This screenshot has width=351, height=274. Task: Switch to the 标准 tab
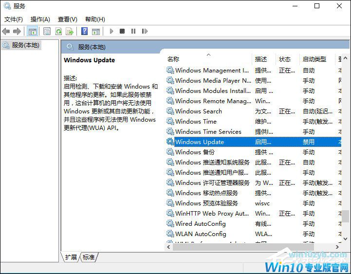tap(89, 257)
